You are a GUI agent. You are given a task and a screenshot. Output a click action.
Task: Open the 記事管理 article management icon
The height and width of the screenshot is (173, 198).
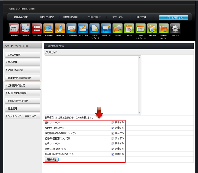pos(25,29)
